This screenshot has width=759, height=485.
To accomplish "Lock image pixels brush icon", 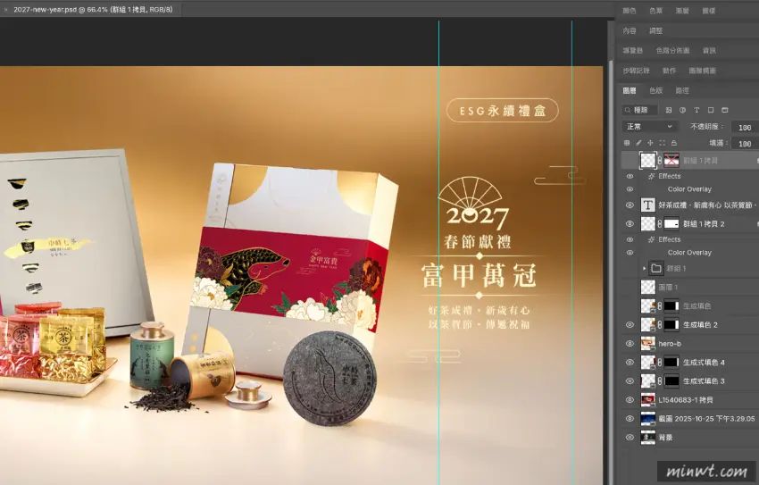I will click(x=638, y=143).
